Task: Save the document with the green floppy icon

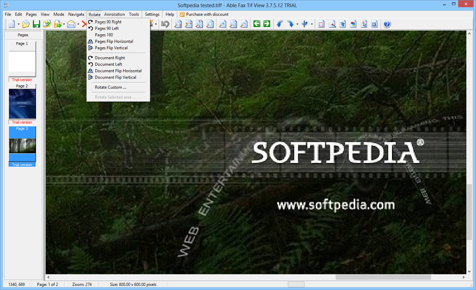Action: (x=36, y=24)
